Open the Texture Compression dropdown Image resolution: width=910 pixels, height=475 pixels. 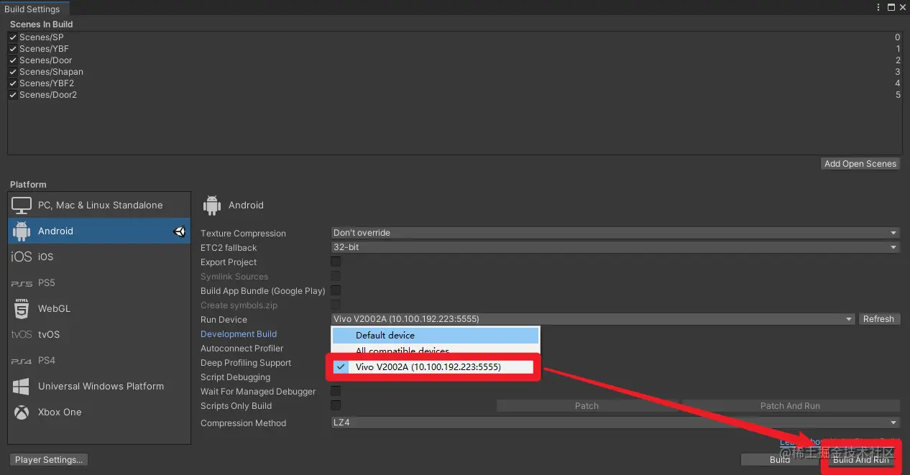point(615,233)
